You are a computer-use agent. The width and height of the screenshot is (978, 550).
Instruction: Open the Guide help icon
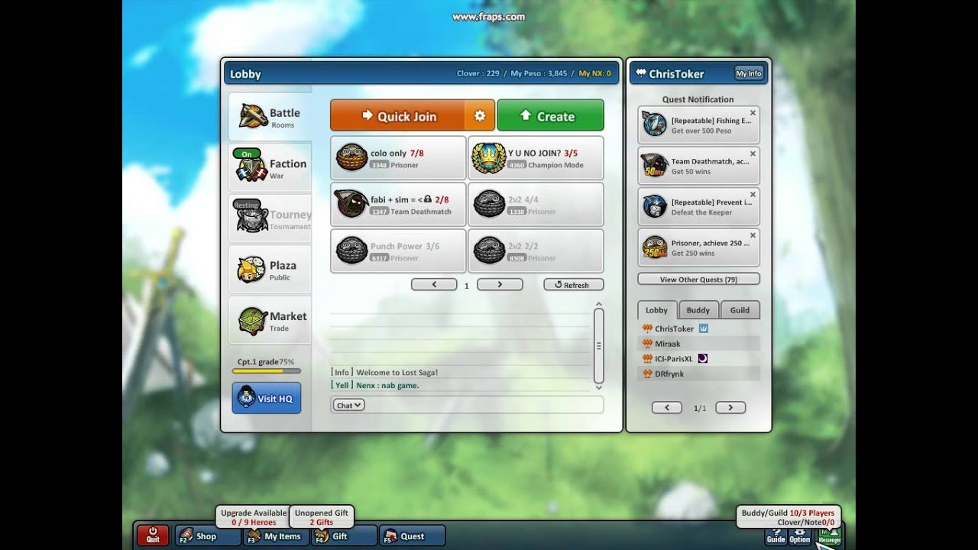click(x=776, y=535)
